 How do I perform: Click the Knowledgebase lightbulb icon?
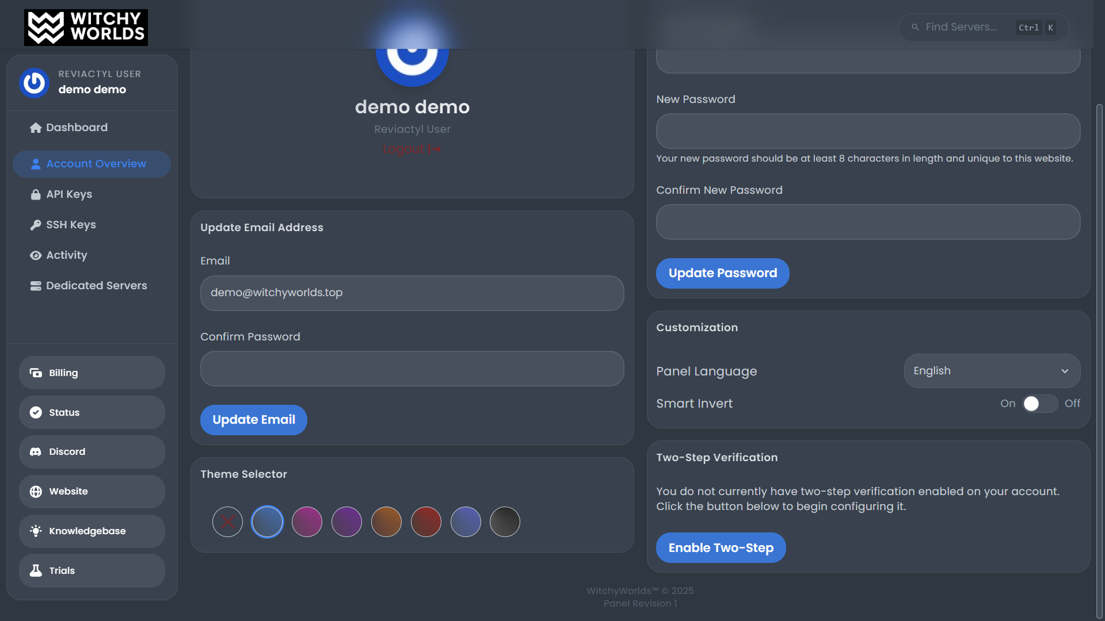tap(36, 531)
